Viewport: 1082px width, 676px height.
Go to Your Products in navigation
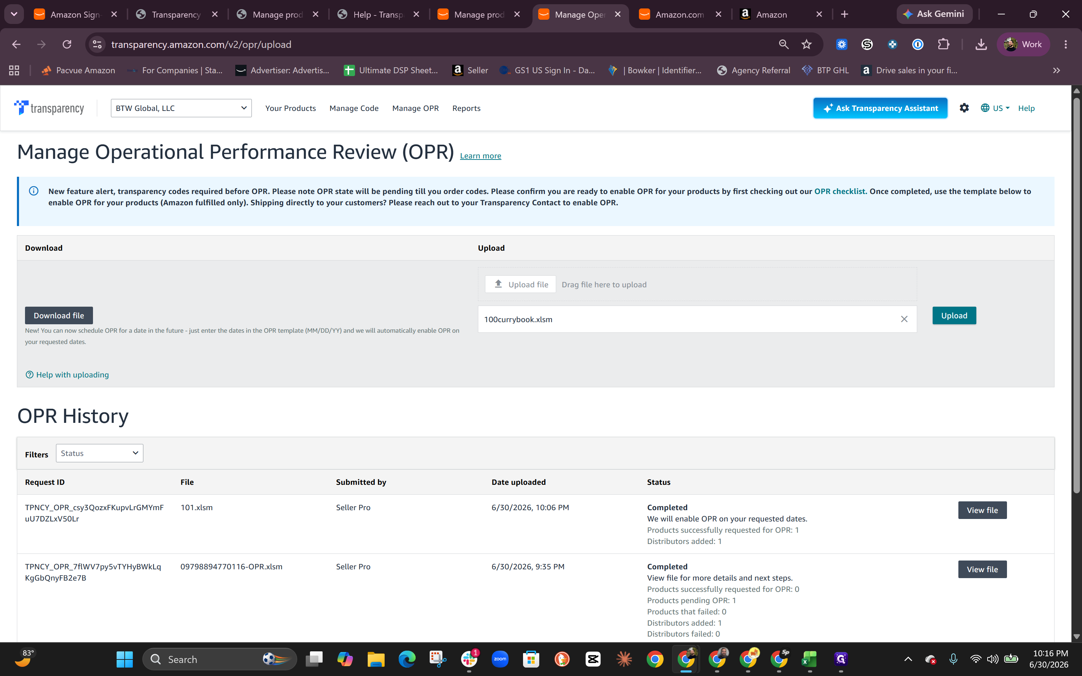point(290,108)
